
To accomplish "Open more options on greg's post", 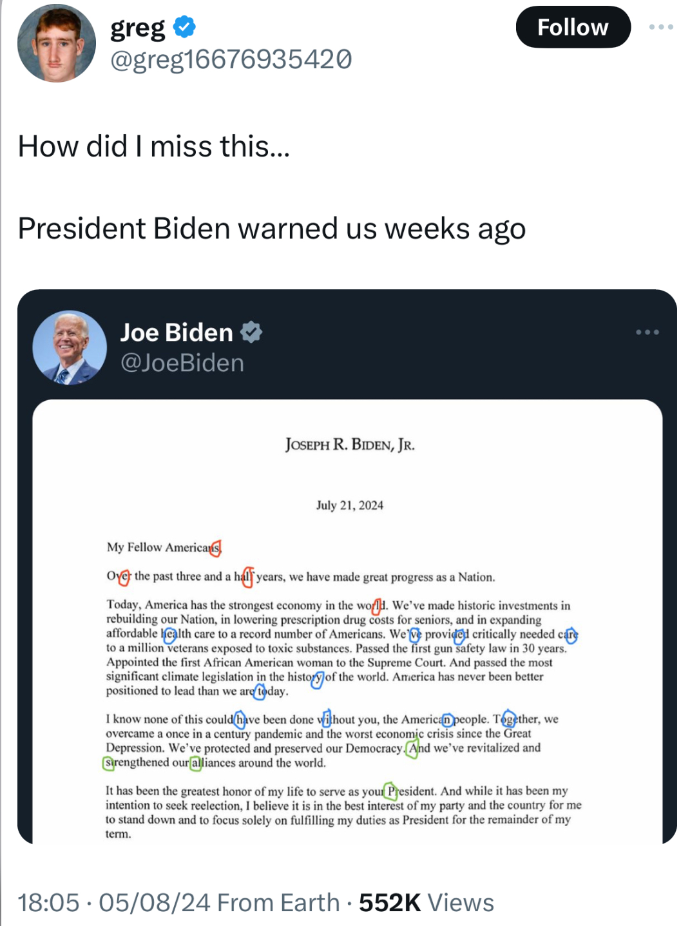I will coord(660,27).
